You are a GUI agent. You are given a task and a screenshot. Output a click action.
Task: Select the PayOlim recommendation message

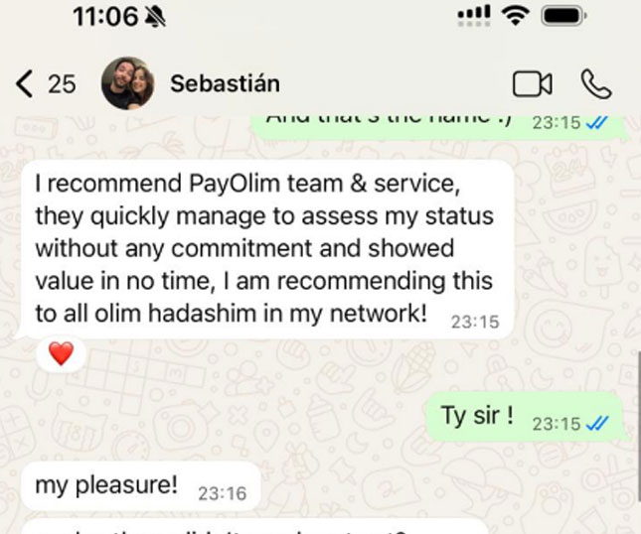(x=266, y=249)
